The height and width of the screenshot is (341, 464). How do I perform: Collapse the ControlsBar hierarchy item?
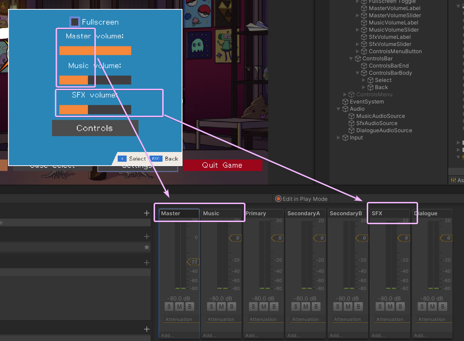351,59
